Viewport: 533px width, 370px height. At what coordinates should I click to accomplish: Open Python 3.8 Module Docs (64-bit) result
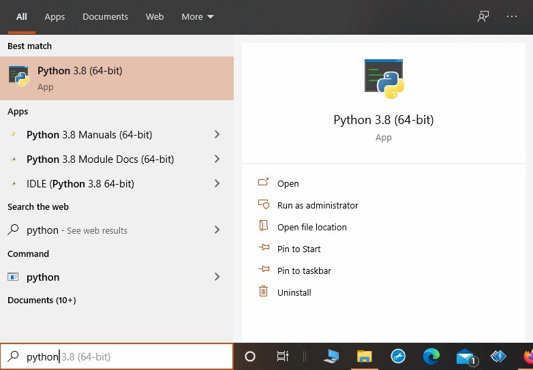tap(117, 159)
